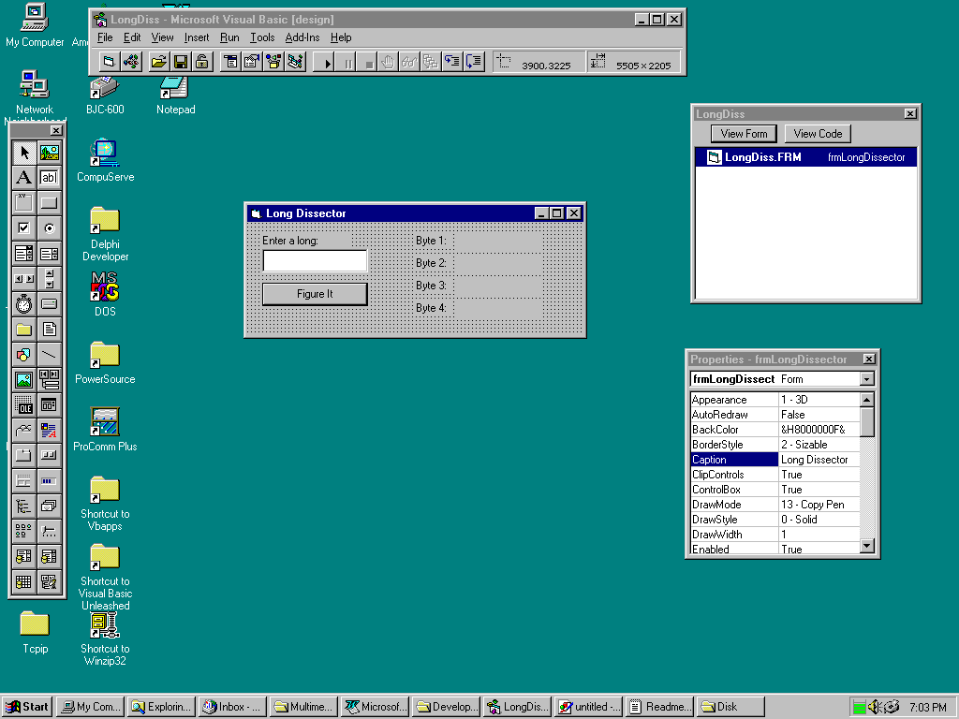Toggle Lock Controls in the toolbar
This screenshot has width=959, height=719.
pyautogui.click(x=201, y=62)
